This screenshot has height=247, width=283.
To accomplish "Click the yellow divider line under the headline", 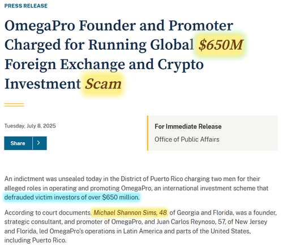I will pos(14,105).
